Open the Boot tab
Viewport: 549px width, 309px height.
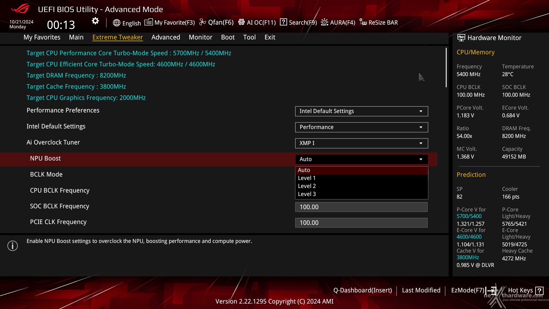click(228, 37)
